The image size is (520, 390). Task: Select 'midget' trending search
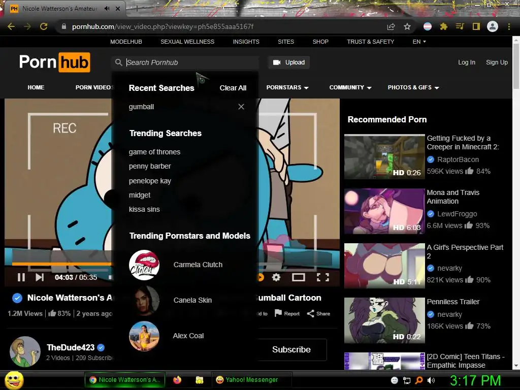click(x=140, y=195)
